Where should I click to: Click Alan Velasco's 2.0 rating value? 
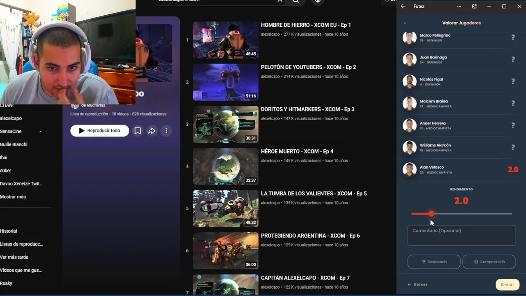[x=513, y=169]
